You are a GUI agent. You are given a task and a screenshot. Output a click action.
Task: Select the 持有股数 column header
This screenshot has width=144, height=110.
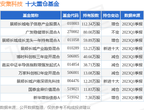tap(91, 16)
